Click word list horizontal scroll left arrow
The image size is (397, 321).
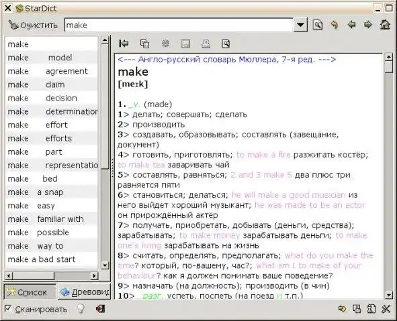(x=8, y=275)
